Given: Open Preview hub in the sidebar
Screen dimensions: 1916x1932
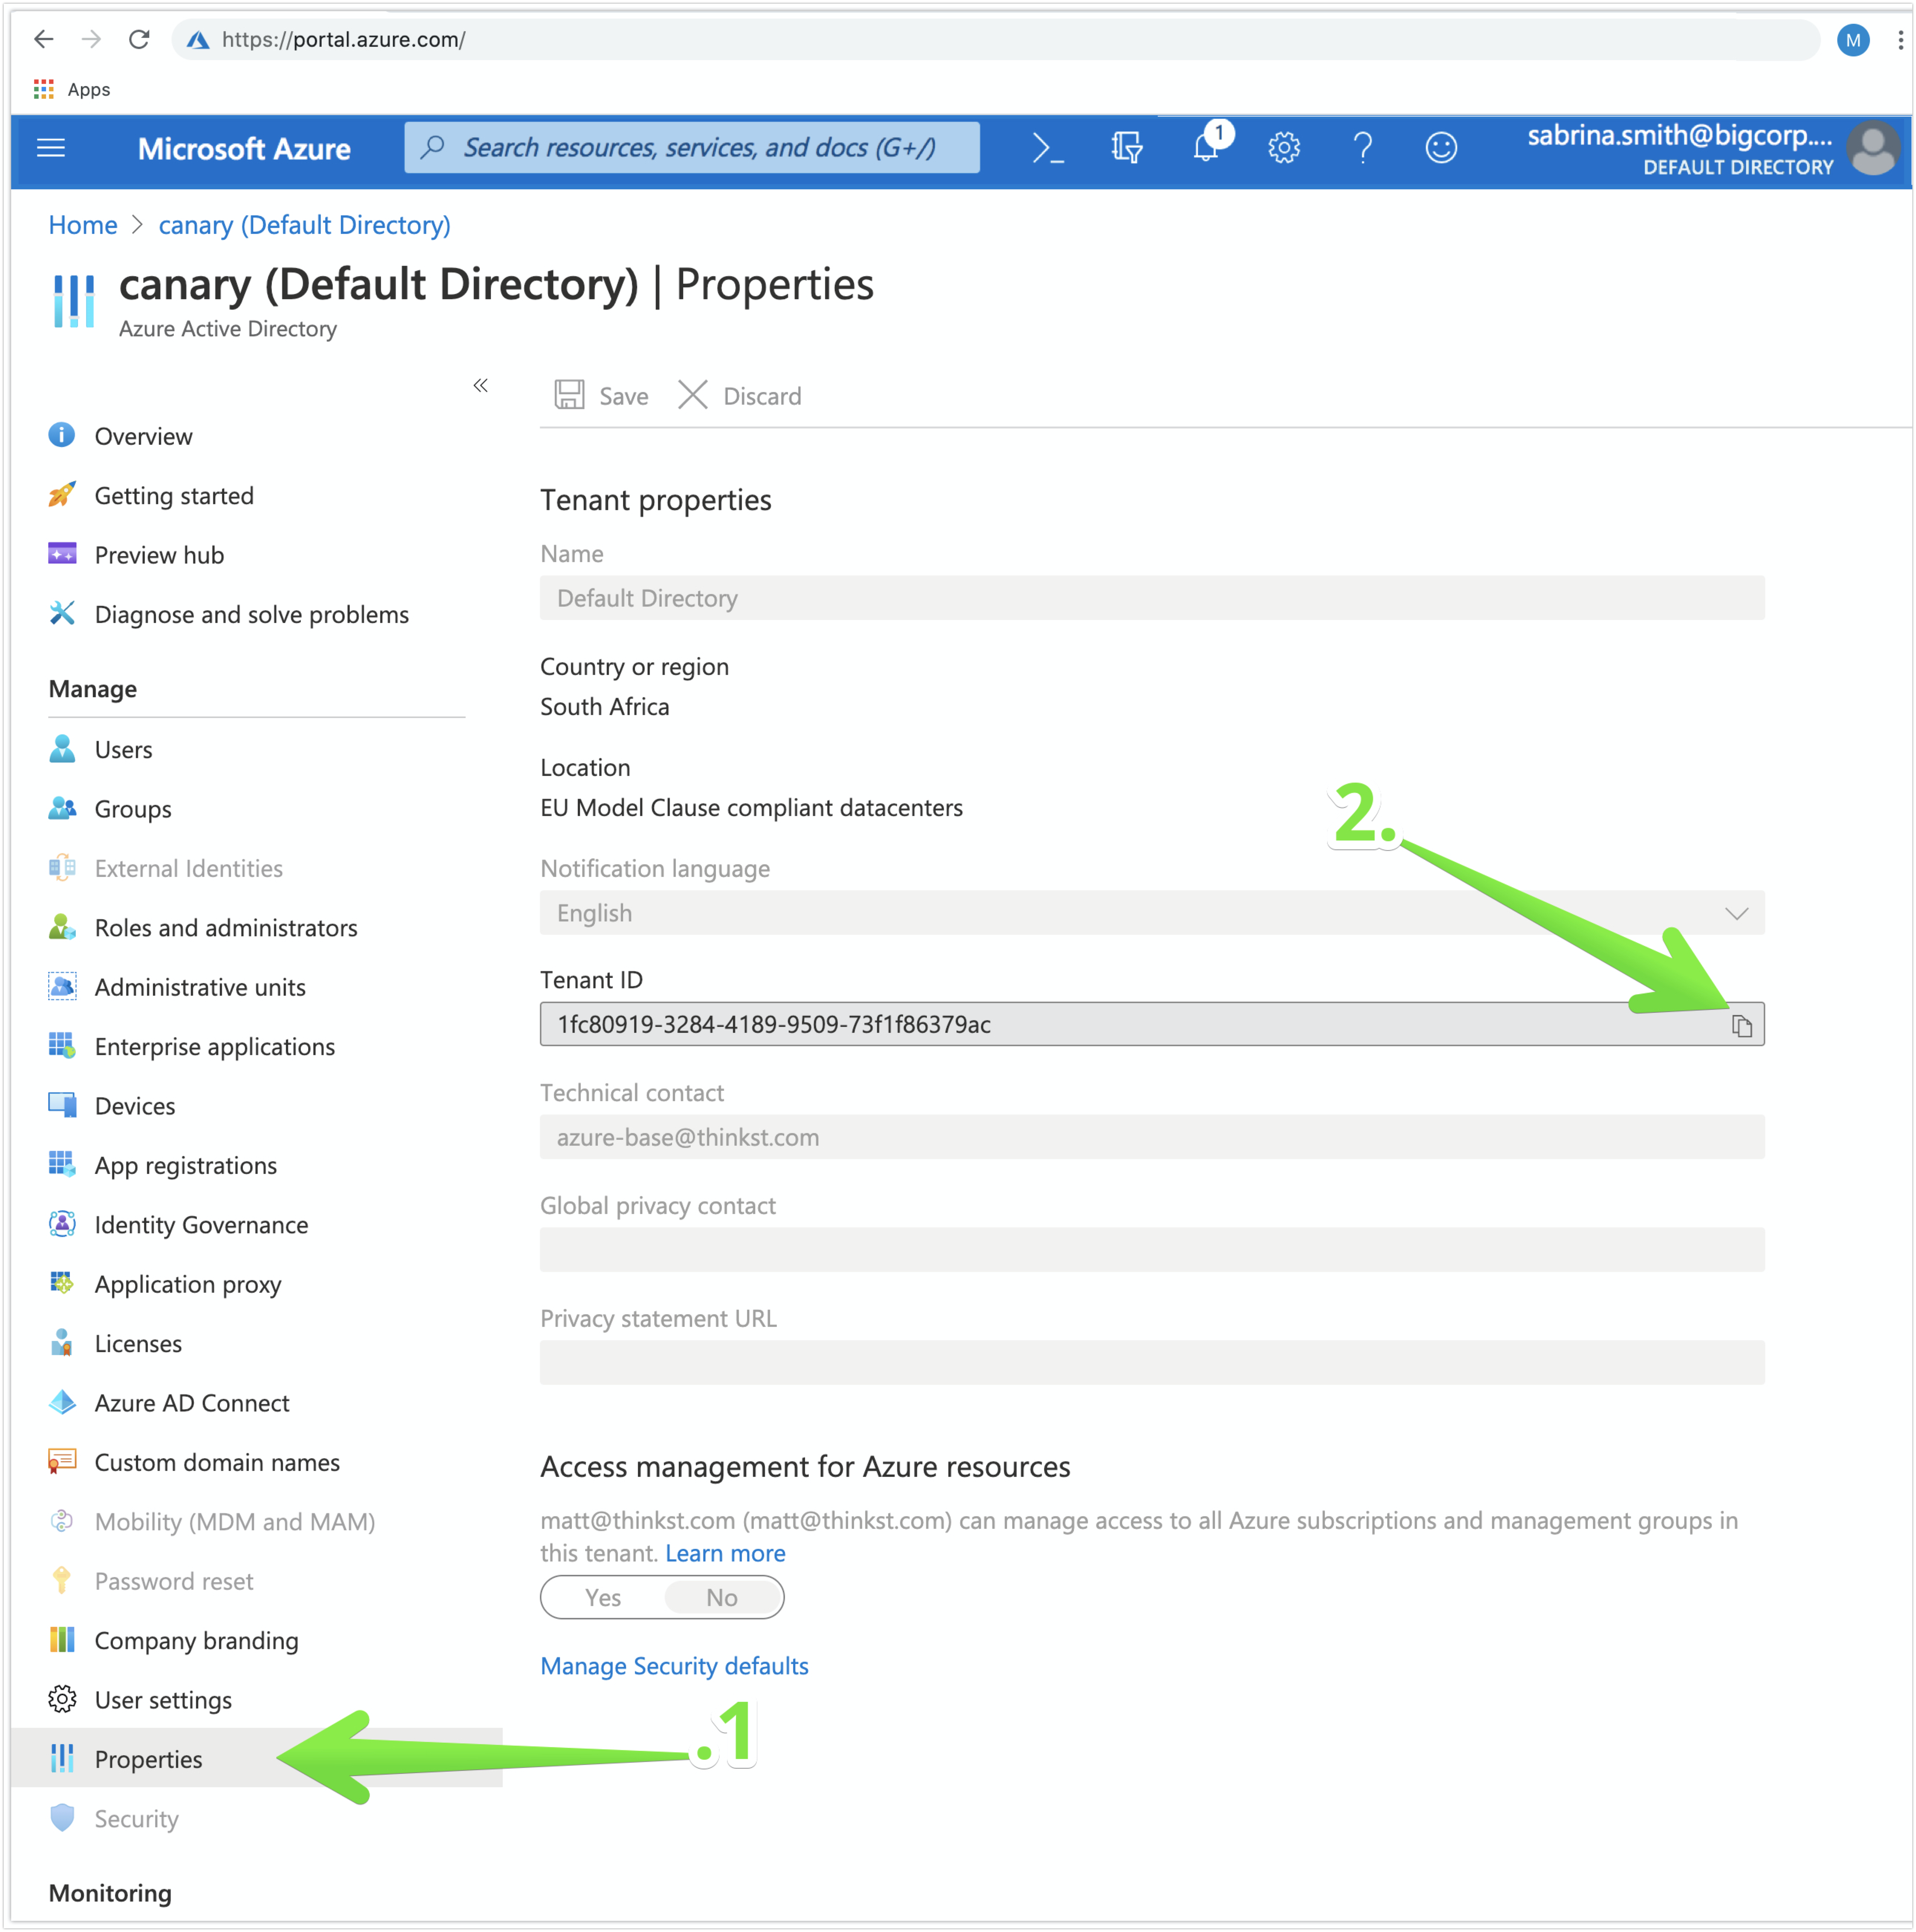Looking at the screenshot, I should 159,555.
